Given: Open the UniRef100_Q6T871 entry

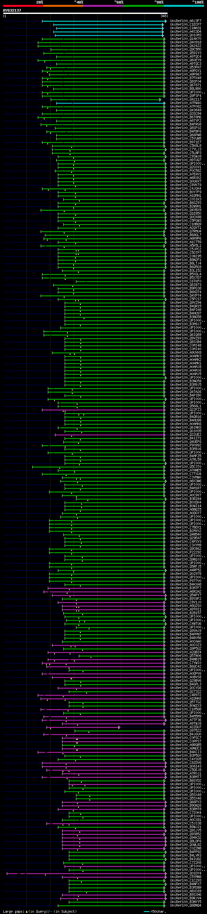Looking at the screenshot, I should (x=186, y=85).
